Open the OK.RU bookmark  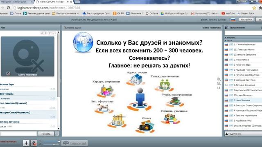coord(118,13)
